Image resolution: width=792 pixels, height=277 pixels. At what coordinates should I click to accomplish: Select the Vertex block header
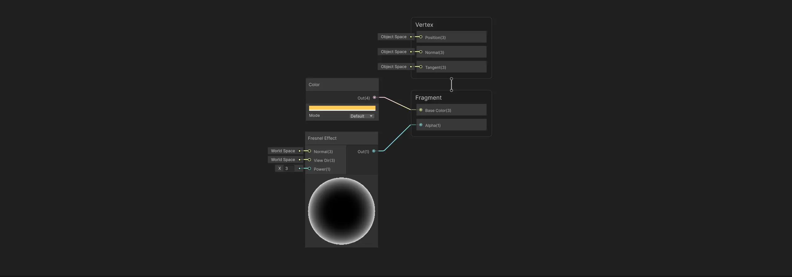tap(424, 25)
